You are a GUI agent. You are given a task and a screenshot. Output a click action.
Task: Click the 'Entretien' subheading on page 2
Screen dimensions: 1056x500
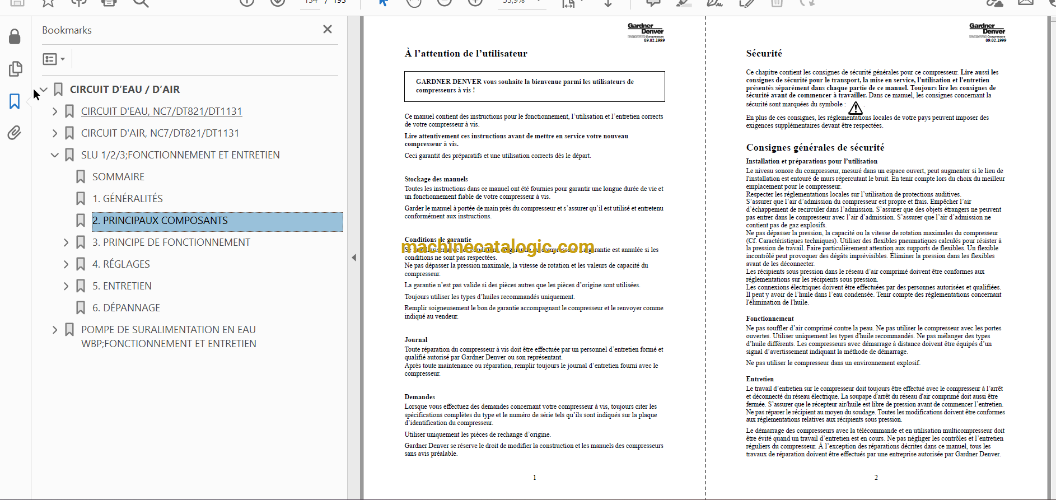(760, 379)
